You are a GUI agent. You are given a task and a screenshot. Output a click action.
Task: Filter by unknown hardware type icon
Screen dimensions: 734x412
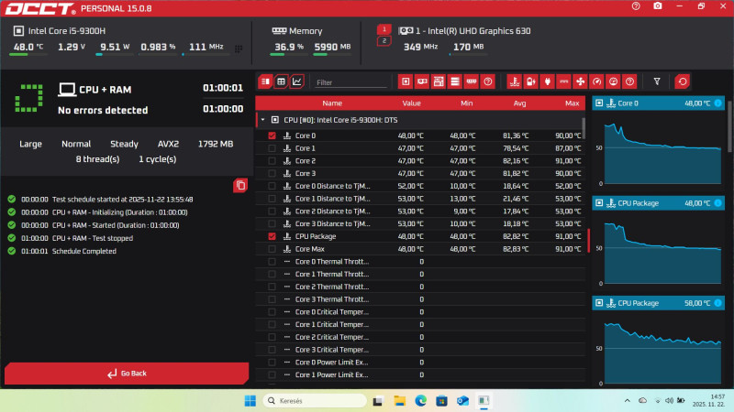(488, 81)
